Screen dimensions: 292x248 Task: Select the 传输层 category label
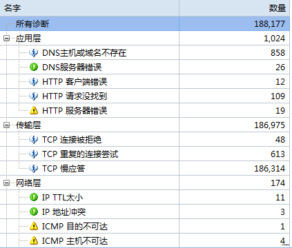point(28,125)
